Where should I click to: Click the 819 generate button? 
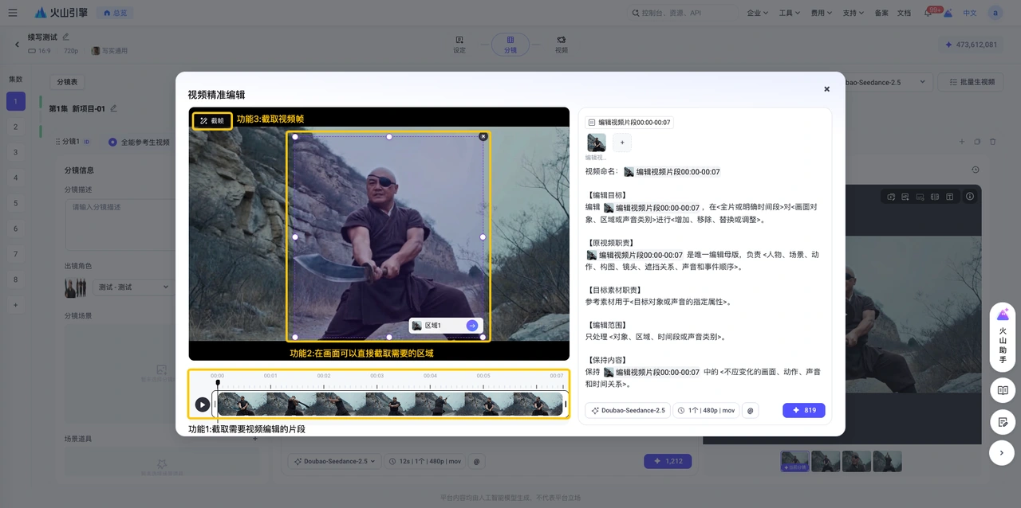point(803,411)
